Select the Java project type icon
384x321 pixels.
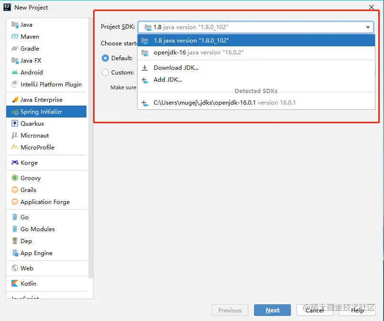[x=15, y=25]
